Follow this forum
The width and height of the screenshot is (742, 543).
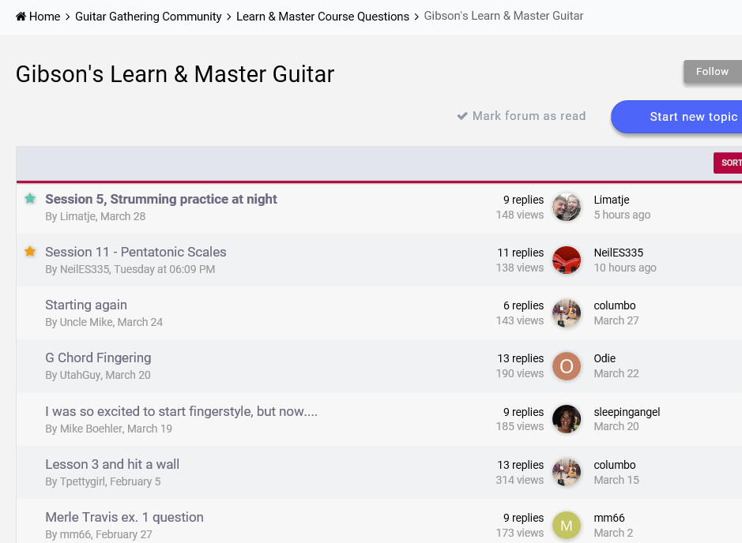(713, 72)
